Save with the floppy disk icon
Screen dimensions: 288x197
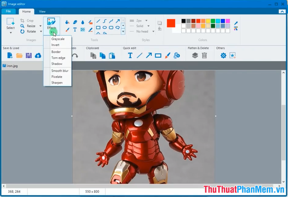[29, 55]
